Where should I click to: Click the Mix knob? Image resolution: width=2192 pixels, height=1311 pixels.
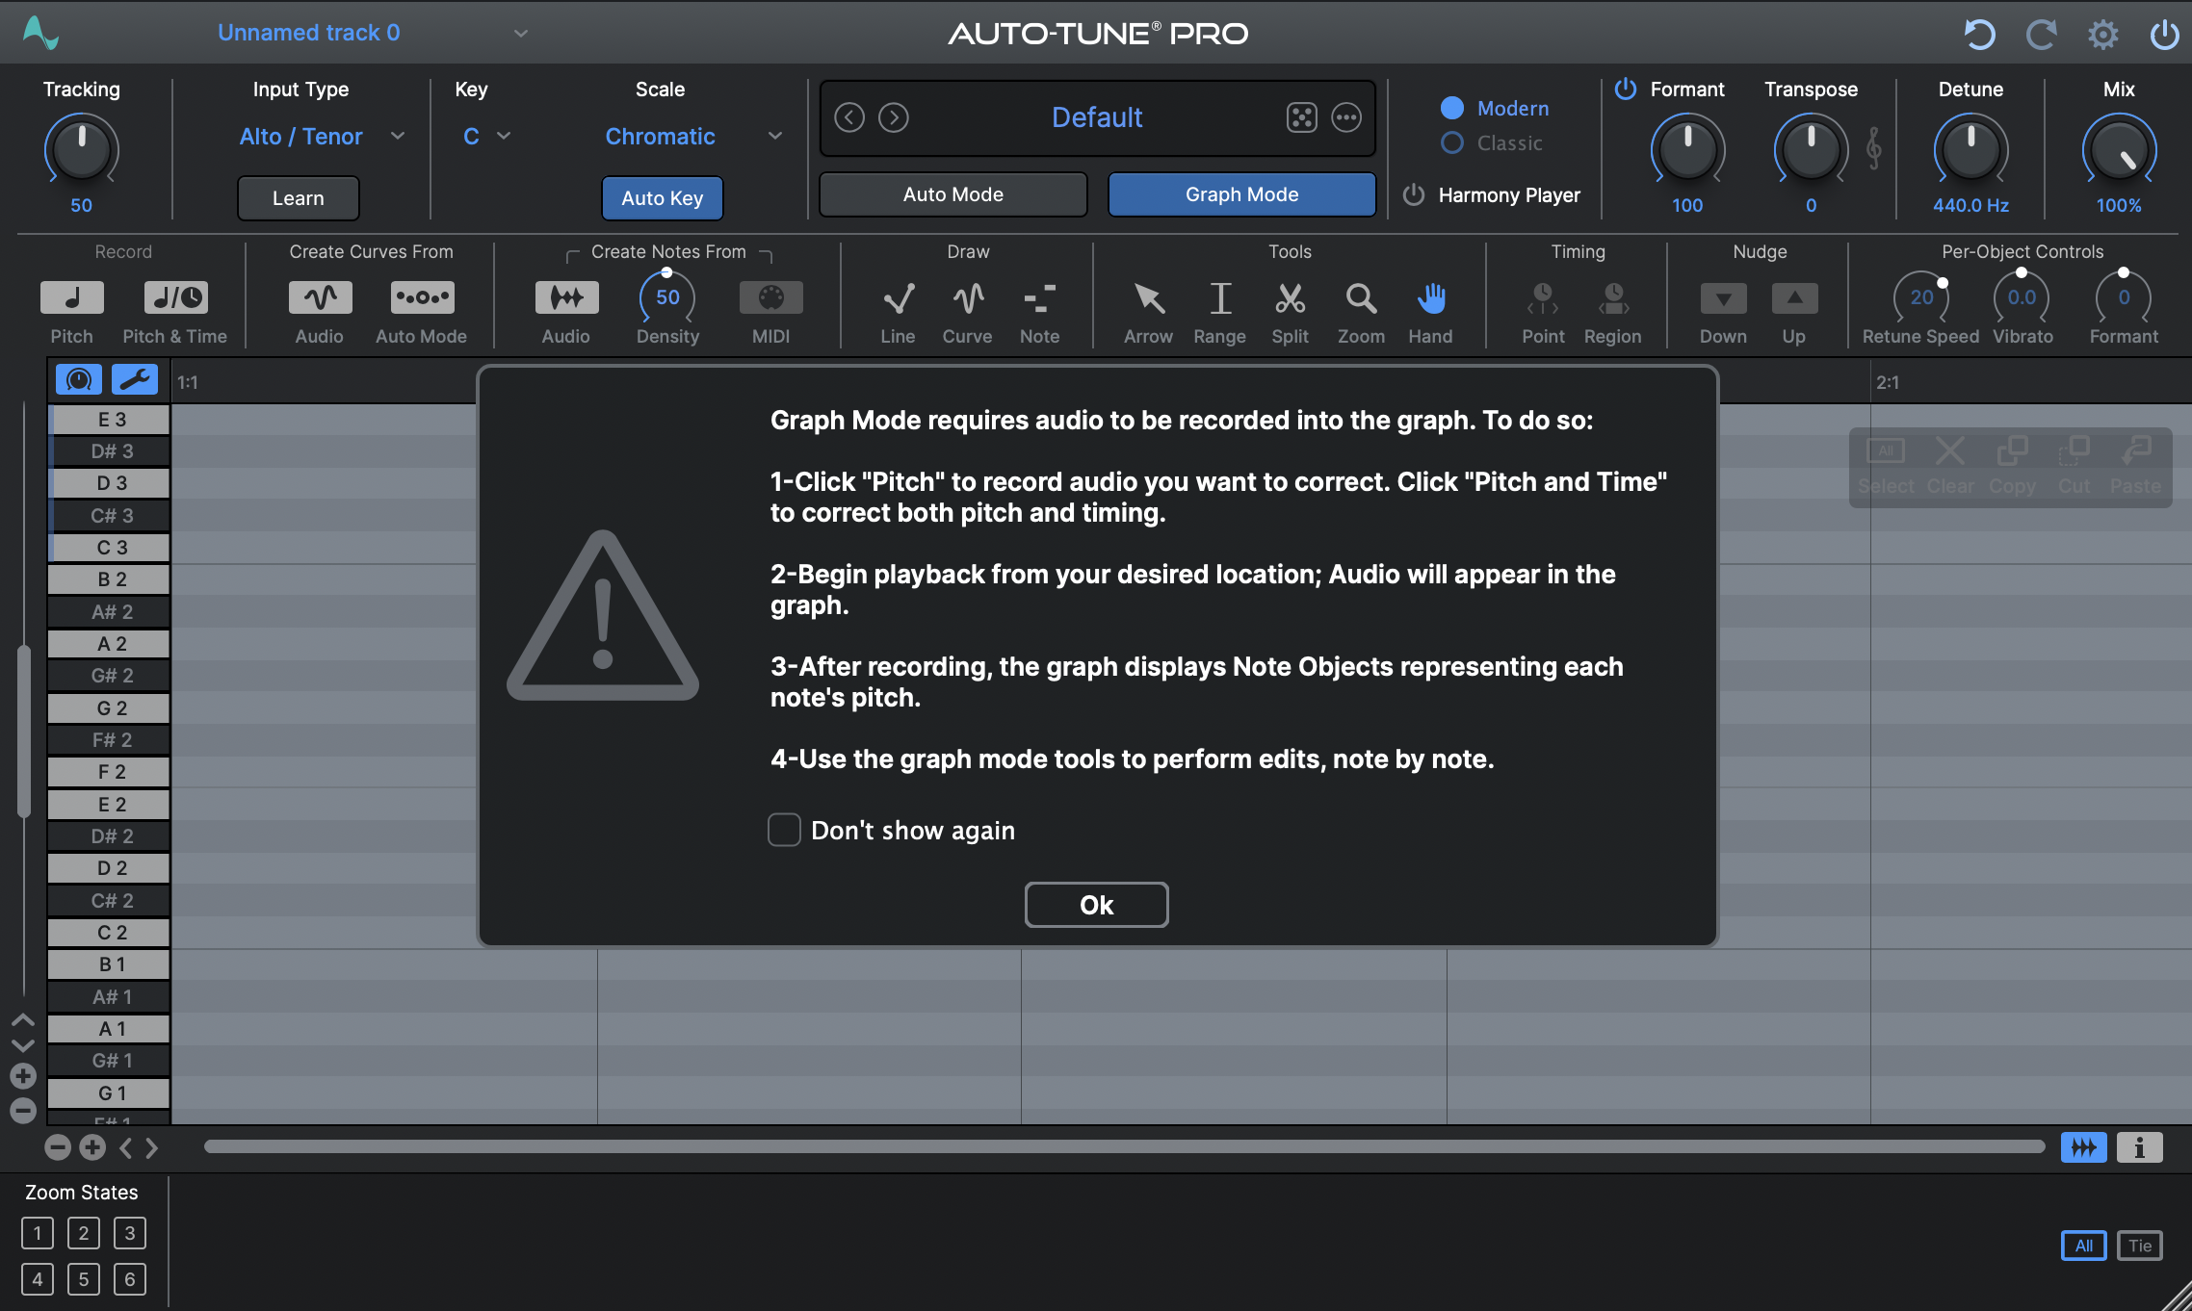tap(2119, 151)
